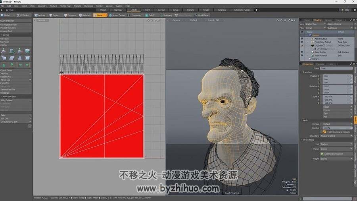
Task: Click the flat plane tool icon
Action: pyautogui.click(x=12, y=58)
